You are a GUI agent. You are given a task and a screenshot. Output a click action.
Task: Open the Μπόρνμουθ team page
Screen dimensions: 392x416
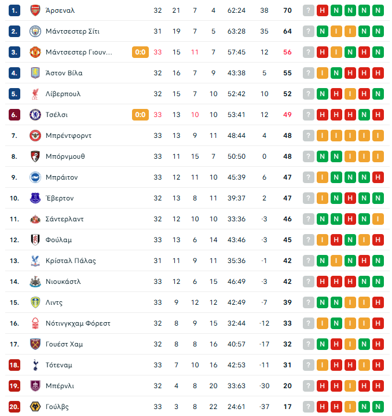point(65,156)
